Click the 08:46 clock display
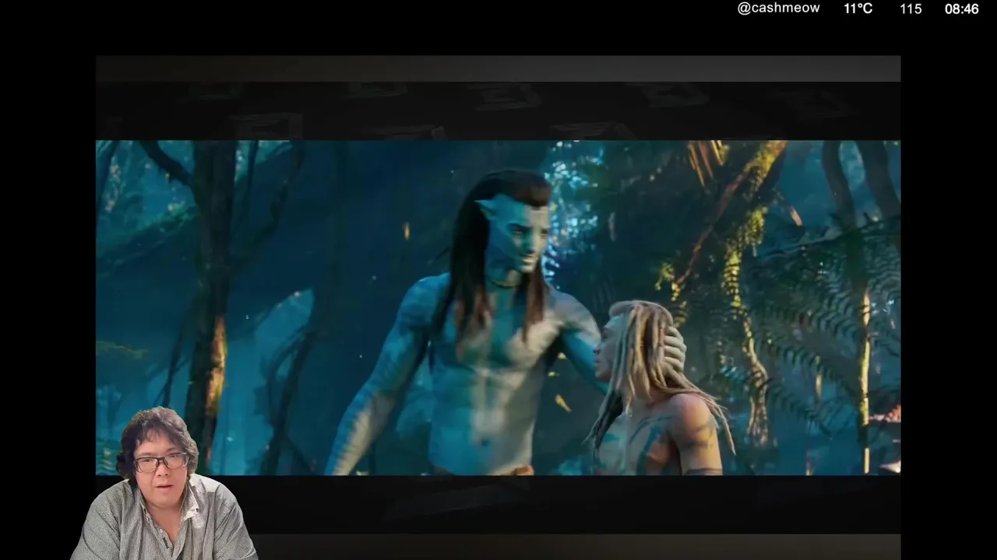This screenshot has height=560, width=997. click(961, 9)
